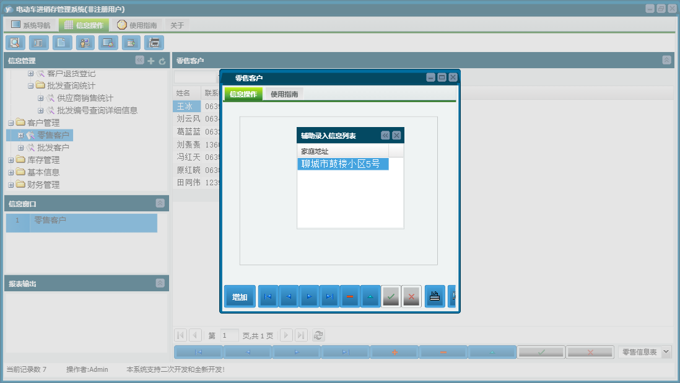
Task: Collapse the 客户管理 tree folder
Action: click(x=11, y=123)
